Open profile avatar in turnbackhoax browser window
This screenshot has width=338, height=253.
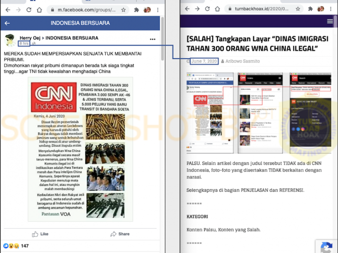click(x=321, y=9)
